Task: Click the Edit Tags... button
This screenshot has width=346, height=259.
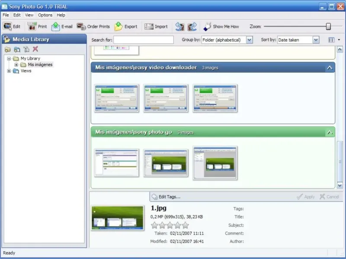Action: coord(166,197)
